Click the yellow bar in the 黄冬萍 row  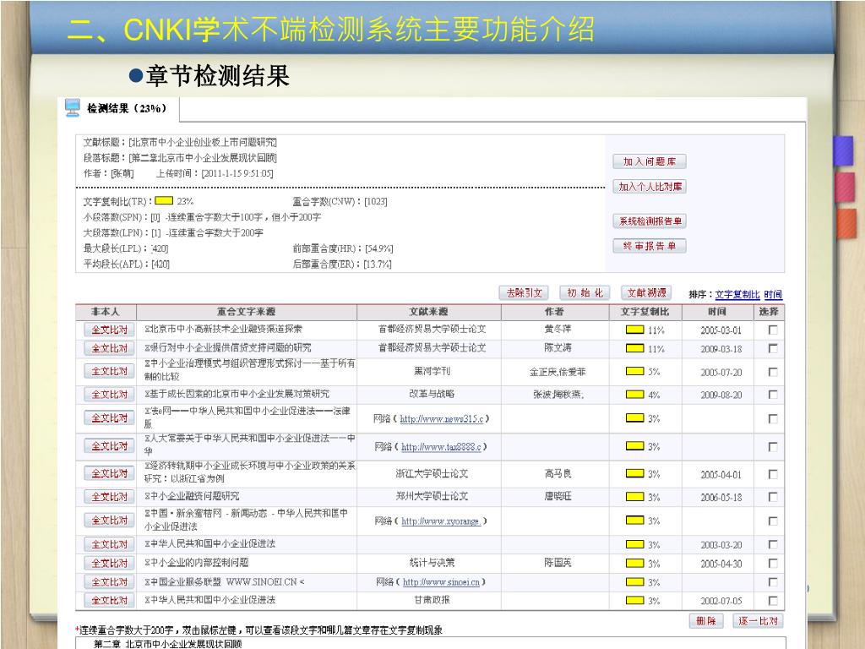click(635, 330)
